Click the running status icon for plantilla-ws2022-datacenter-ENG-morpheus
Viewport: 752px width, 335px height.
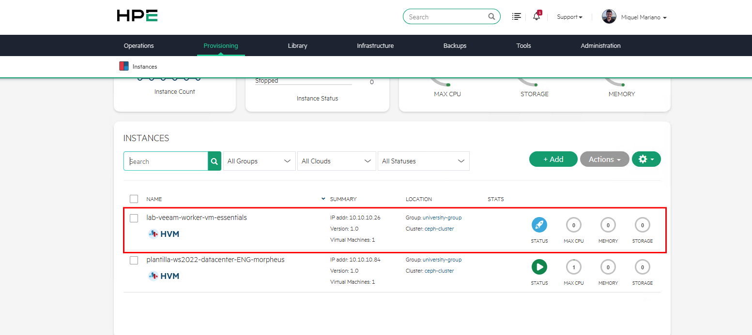[539, 267]
